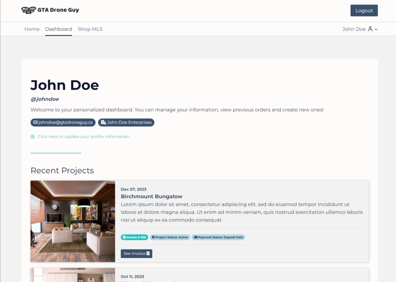Screen dimensions: 396x282
Task: Click the Dec 07, 2023 date
Action: tap(133, 189)
